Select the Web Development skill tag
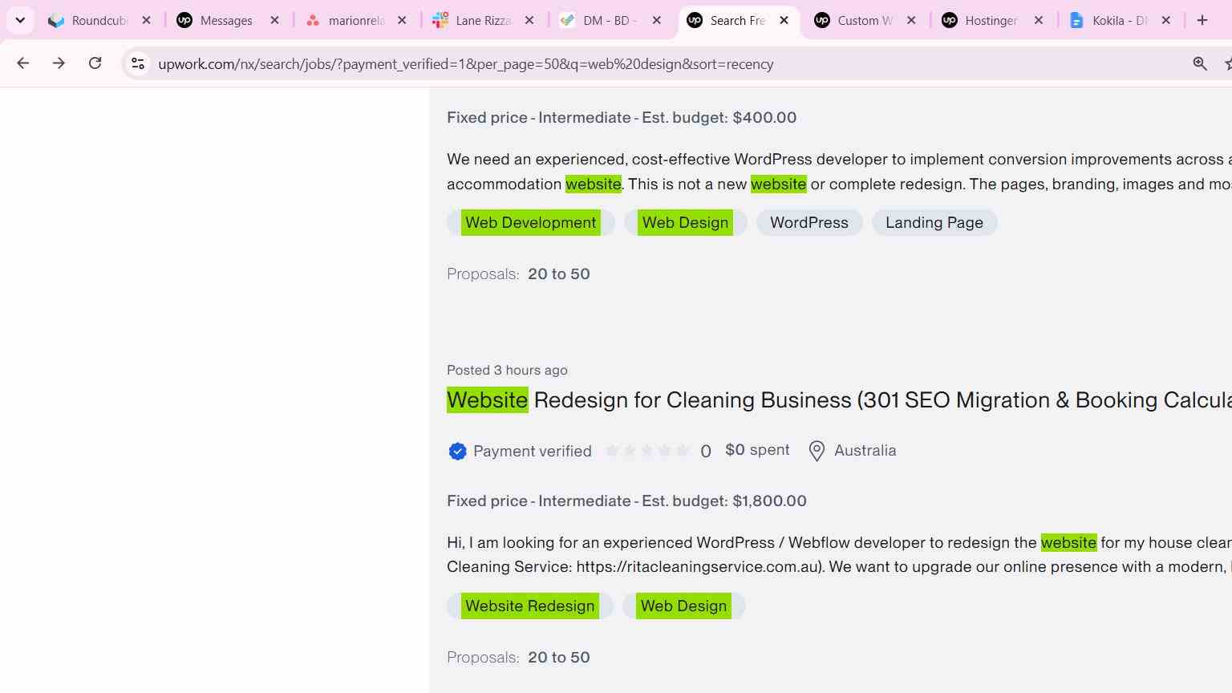This screenshot has height=693, width=1232. click(x=531, y=223)
